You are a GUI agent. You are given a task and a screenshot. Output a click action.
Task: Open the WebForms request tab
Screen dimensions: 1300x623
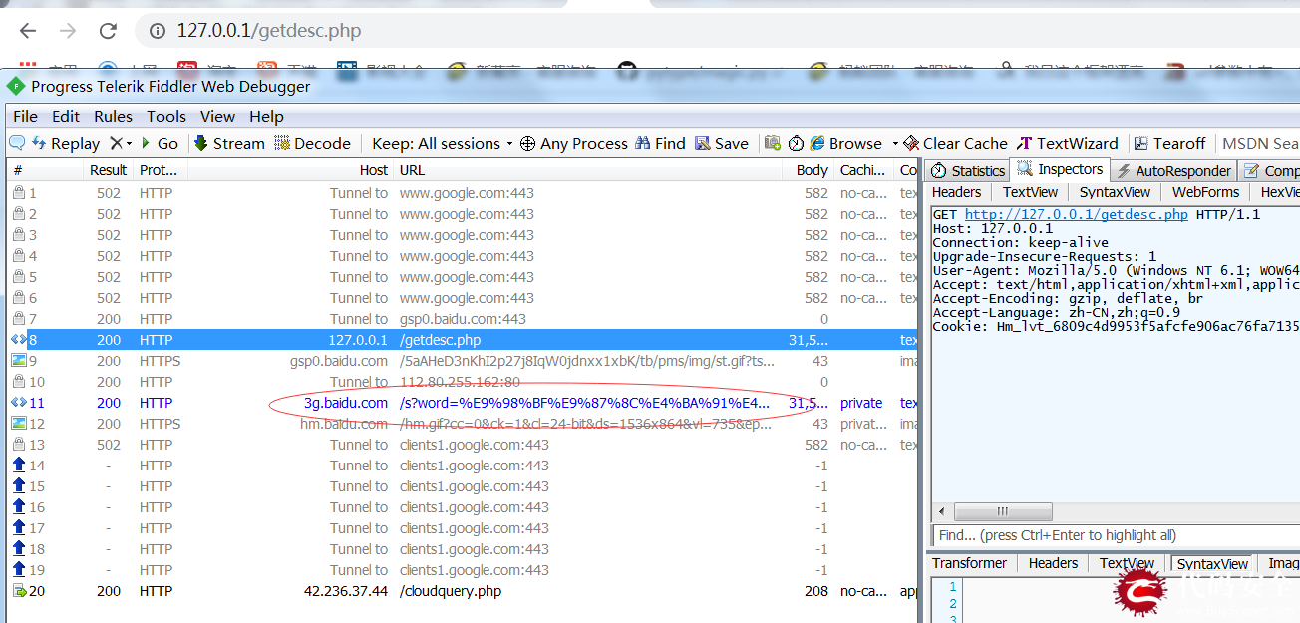1205,192
